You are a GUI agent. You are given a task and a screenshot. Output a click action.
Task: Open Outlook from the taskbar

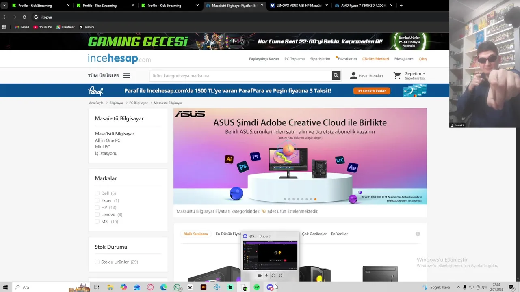(x=137, y=287)
